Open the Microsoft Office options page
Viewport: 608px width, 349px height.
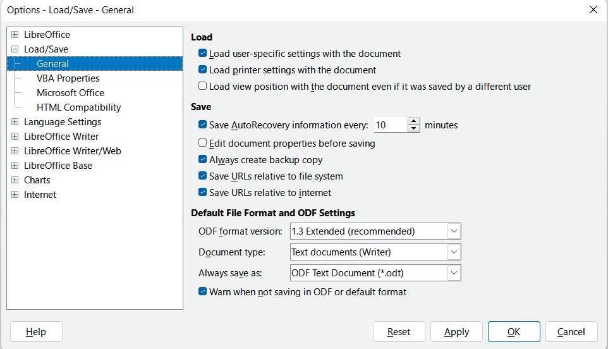70,93
